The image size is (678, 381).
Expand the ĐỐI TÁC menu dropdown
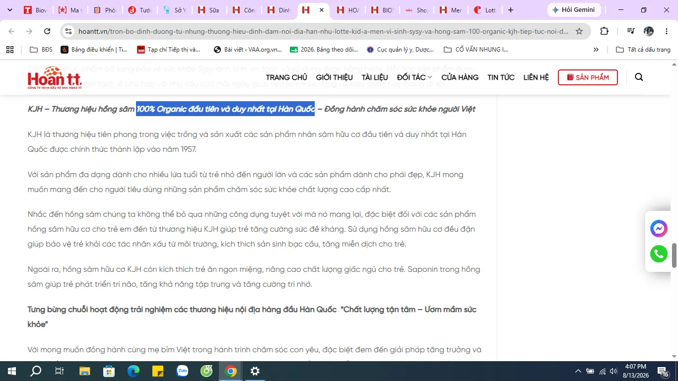pos(414,77)
